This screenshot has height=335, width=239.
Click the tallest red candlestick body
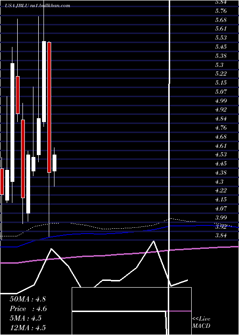point(49,108)
